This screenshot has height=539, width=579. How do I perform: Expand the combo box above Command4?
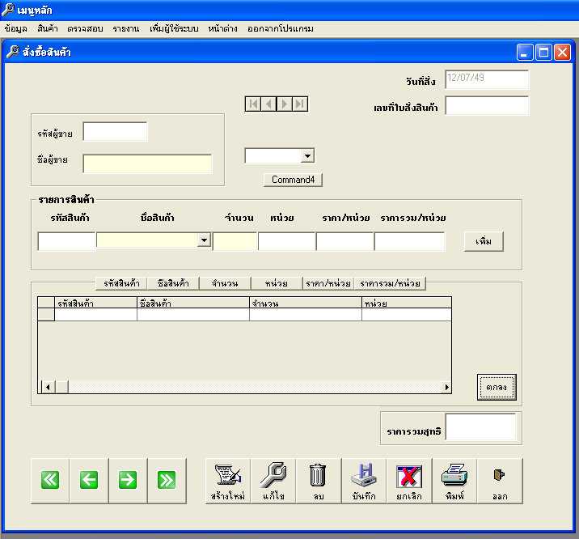pos(307,156)
